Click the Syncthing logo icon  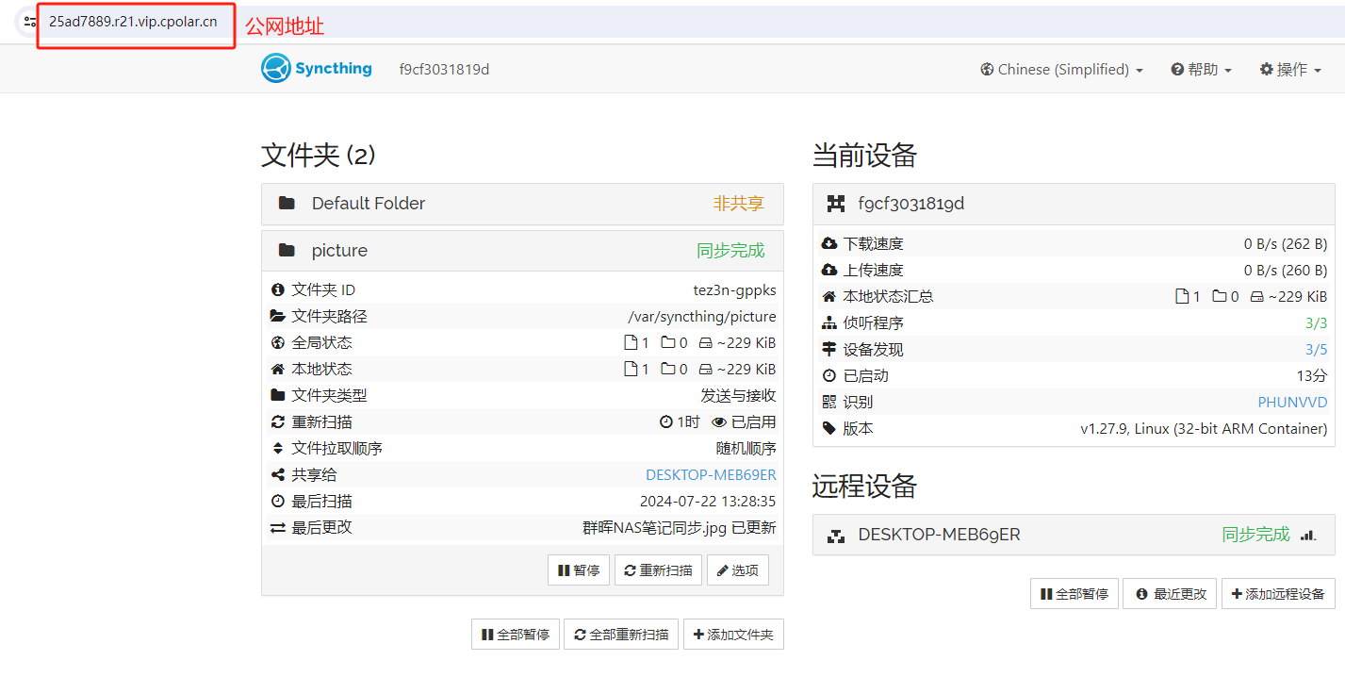275,69
